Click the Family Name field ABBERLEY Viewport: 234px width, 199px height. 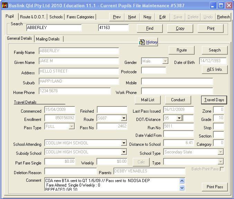point(79,51)
